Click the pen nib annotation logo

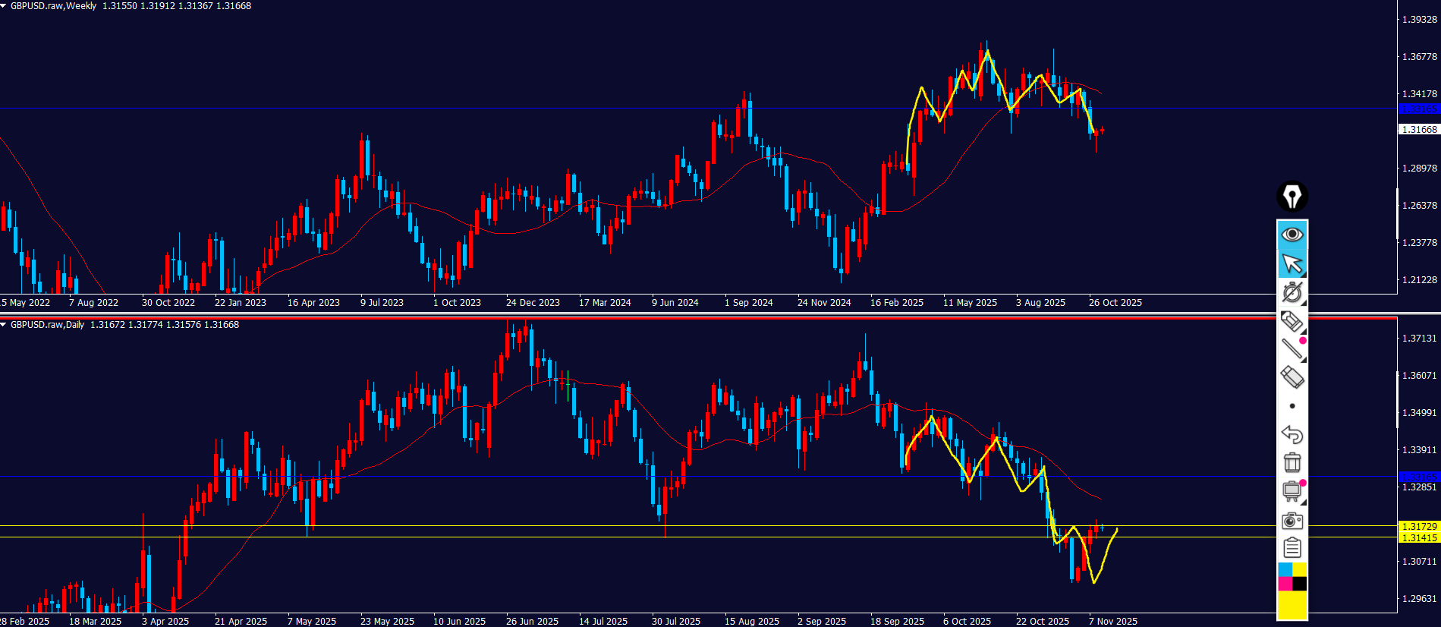coord(1292,197)
